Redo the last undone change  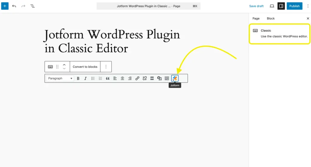pyautogui.click(x=23, y=6)
